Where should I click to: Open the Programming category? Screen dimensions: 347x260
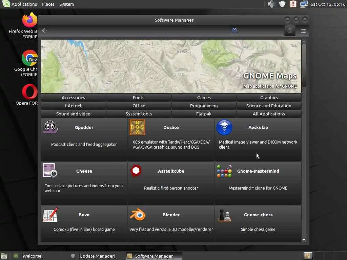pyautogui.click(x=204, y=106)
